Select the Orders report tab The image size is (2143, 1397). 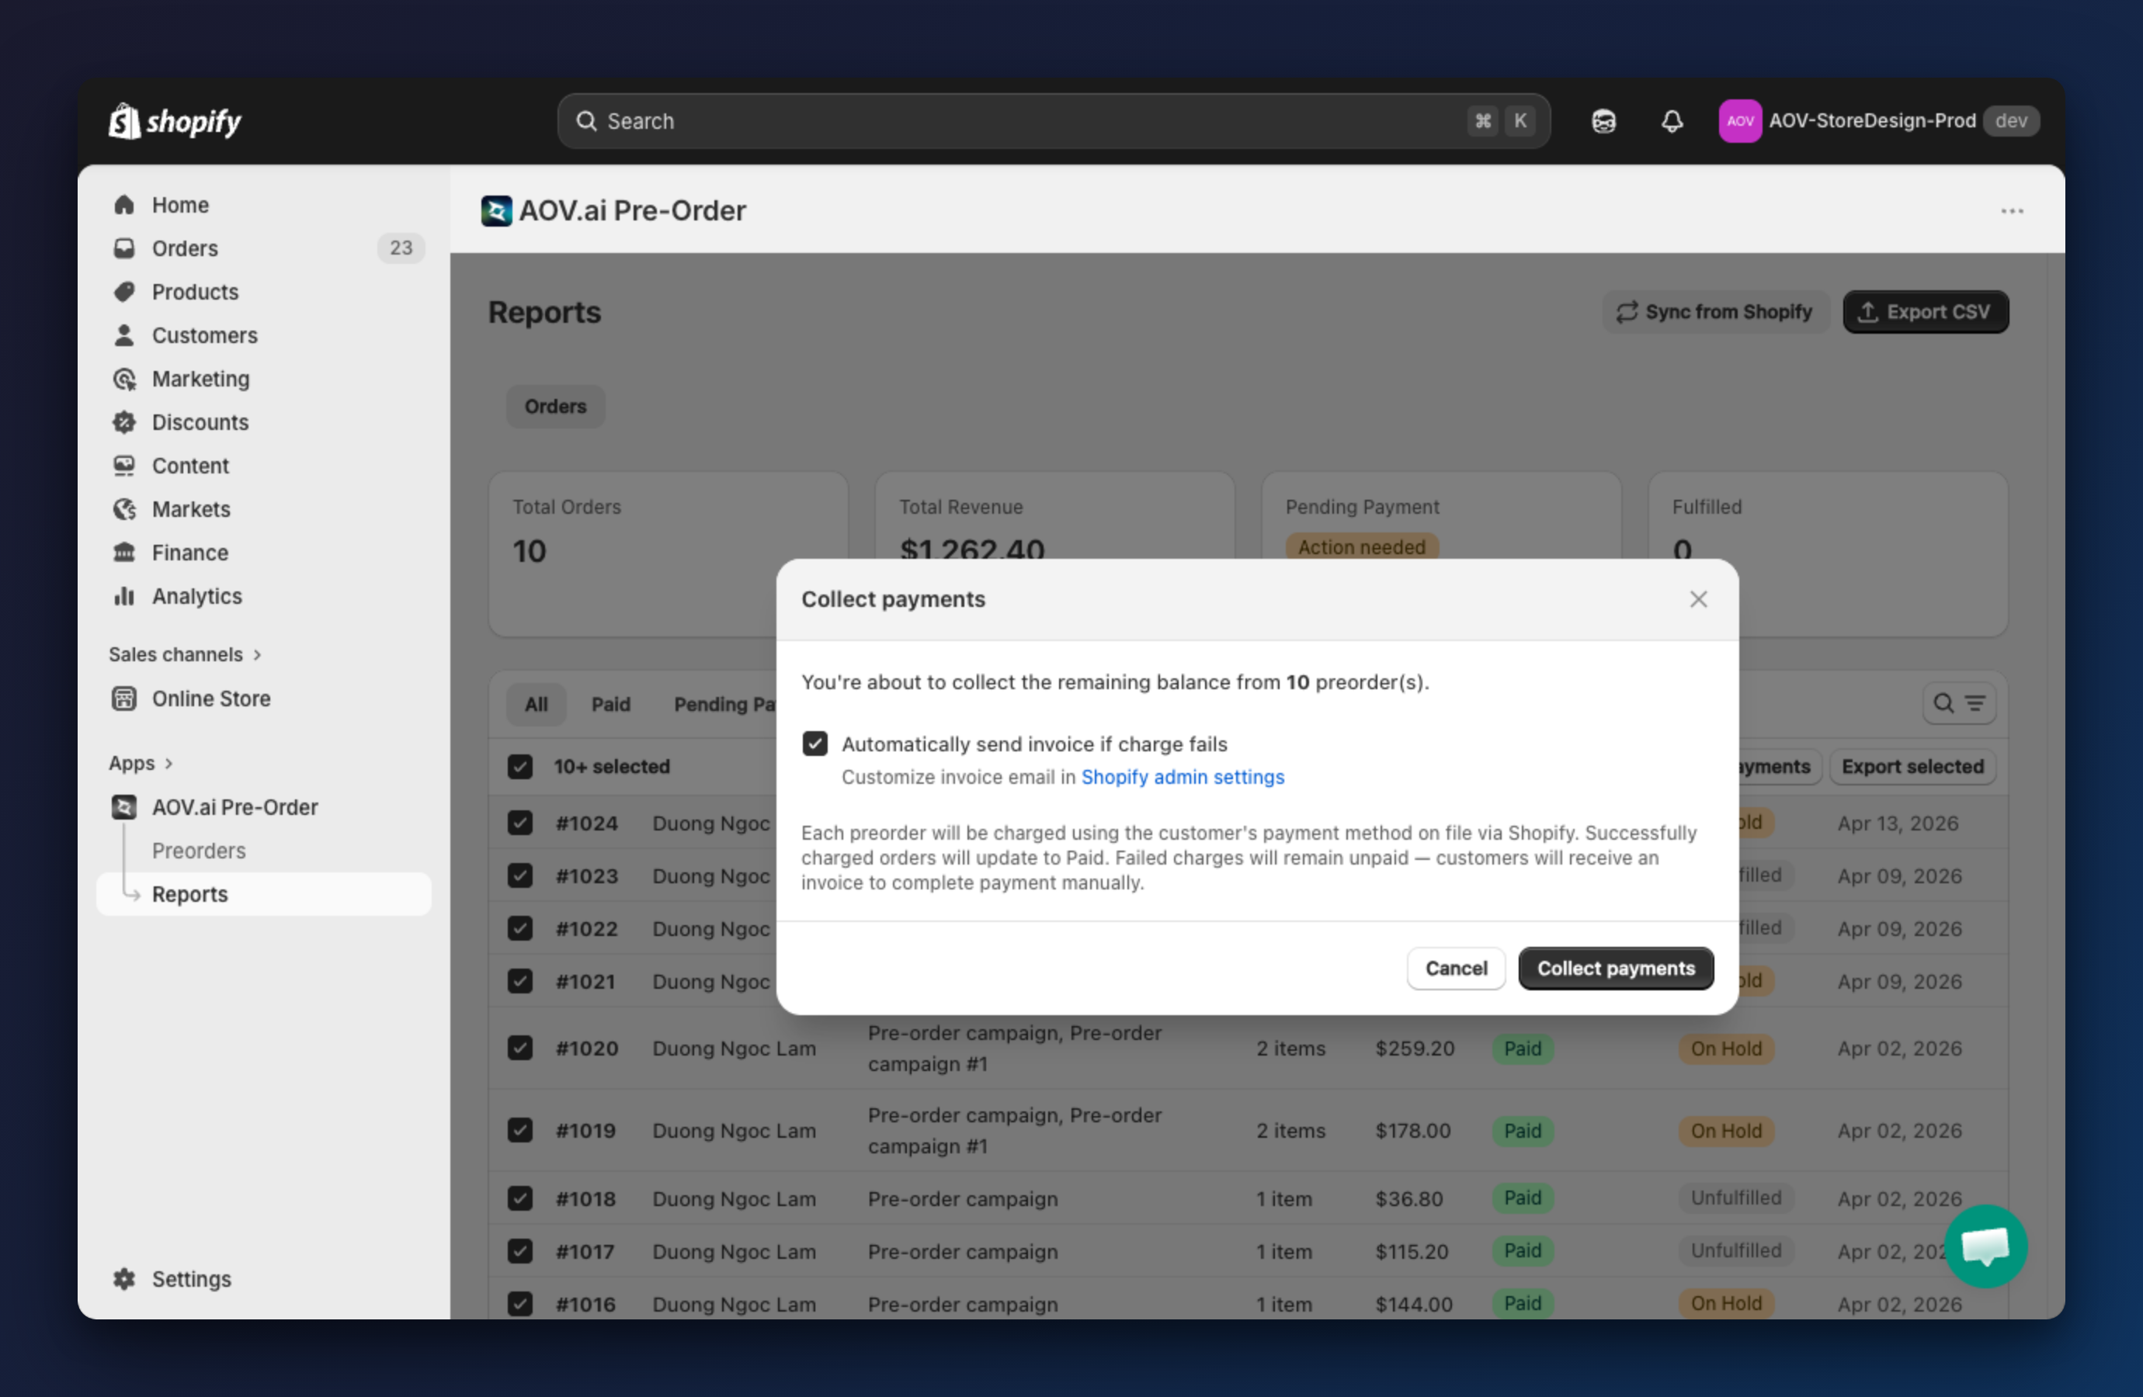[x=556, y=407]
